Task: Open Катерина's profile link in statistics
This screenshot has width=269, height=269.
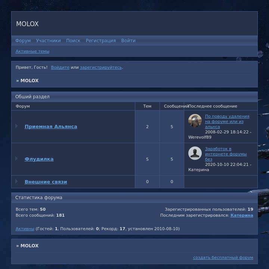Action: (242, 215)
